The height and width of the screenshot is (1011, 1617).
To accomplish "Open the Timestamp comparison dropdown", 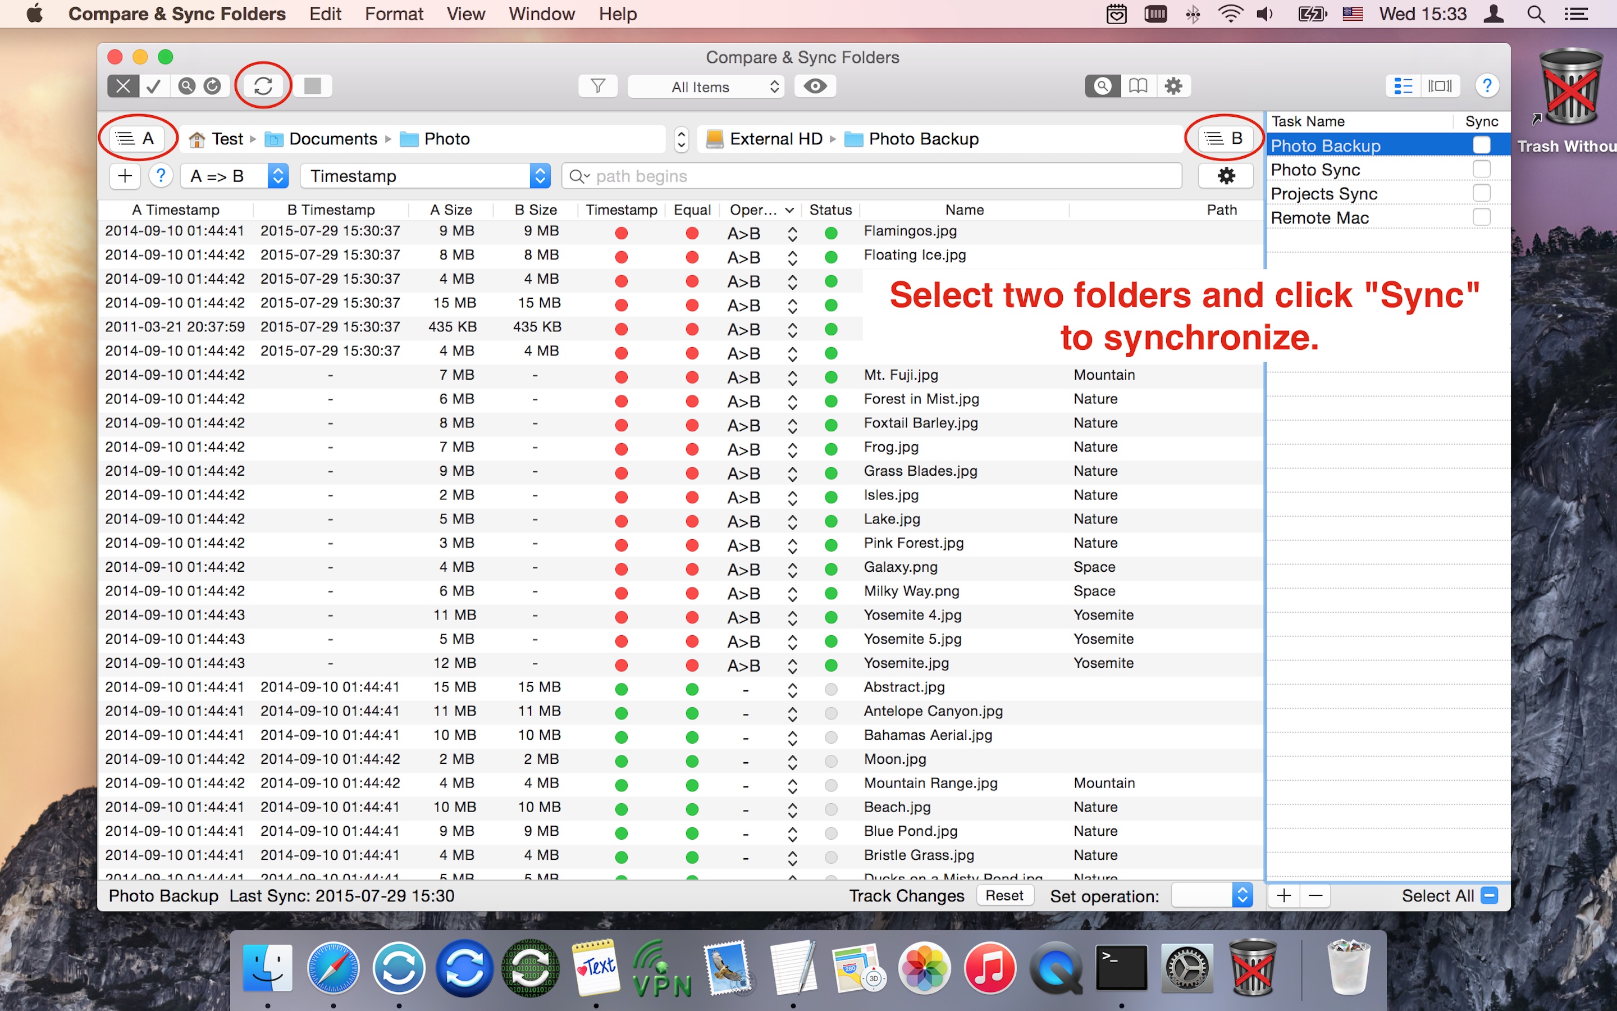I will [x=425, y=176].
